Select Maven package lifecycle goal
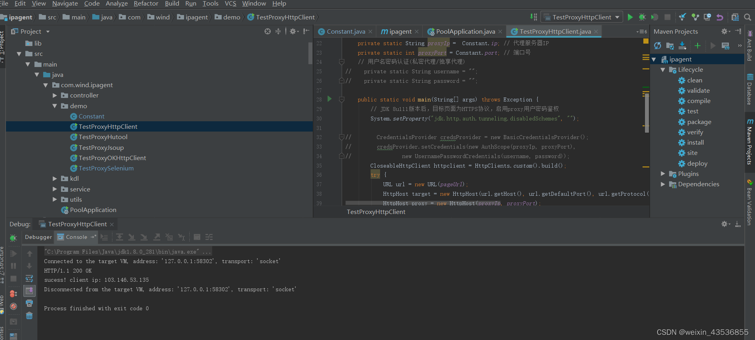Image resolution: width=755 pixels, height=340 pixels. point(699,122)
